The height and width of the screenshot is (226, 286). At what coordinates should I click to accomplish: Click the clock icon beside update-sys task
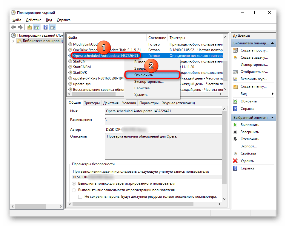coord(70,84)
